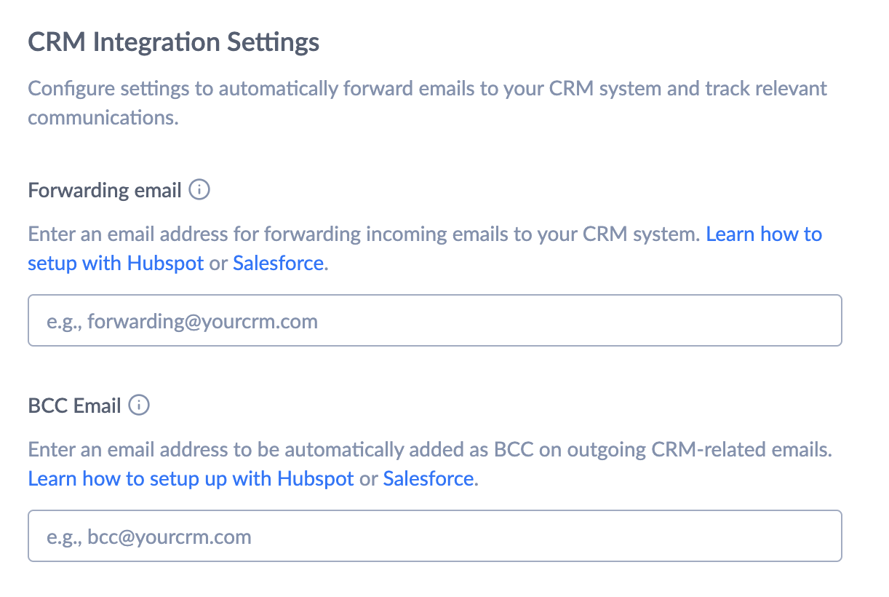The image size is (889, 597).
Task: Focus the forwarding email address input field
Action: tap(434, 320)
